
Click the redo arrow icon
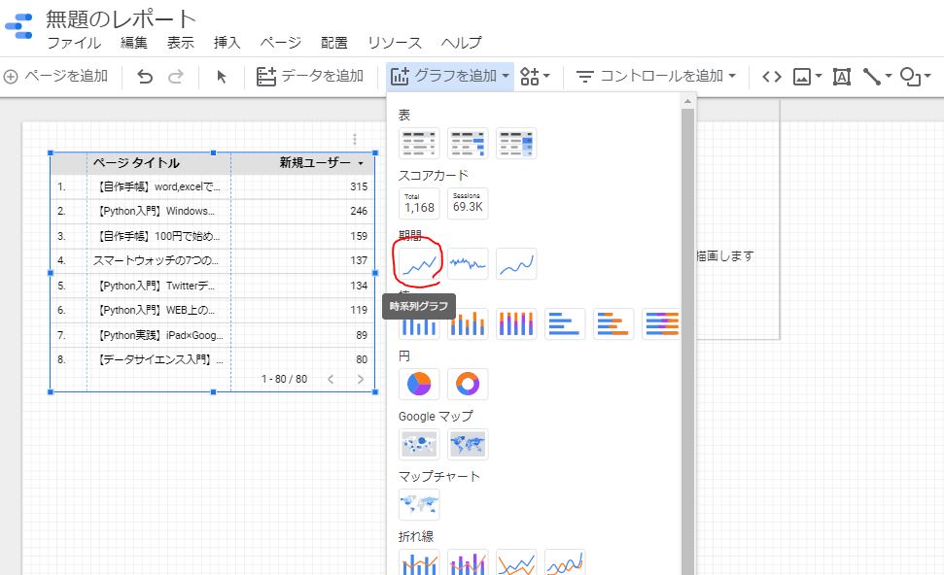176,77
